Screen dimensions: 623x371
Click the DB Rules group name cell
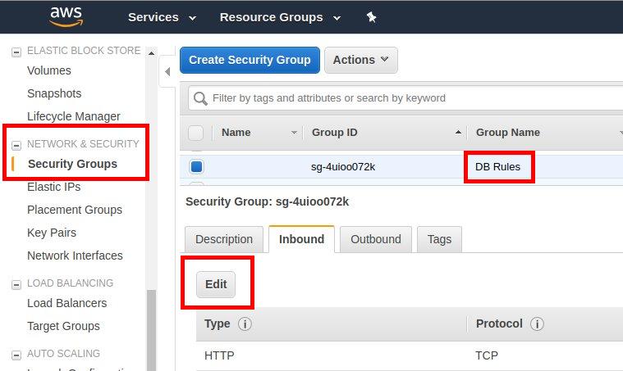[x=498, y=167]
